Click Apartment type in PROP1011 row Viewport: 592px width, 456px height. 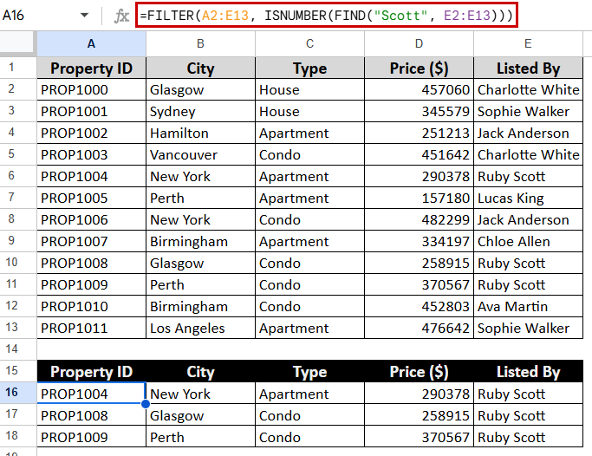(309, 328)
